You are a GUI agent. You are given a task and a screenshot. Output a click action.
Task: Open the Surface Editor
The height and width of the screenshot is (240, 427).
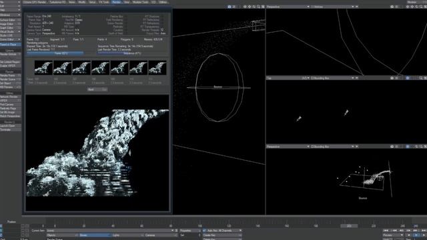tap(11, 20)
